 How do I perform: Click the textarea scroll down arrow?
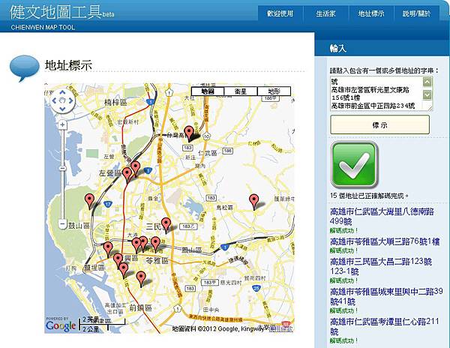click(427, 95)
